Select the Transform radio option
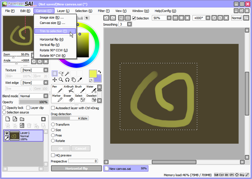The width and height of the screenshot is (252, 179). click(x=53, y=124)
